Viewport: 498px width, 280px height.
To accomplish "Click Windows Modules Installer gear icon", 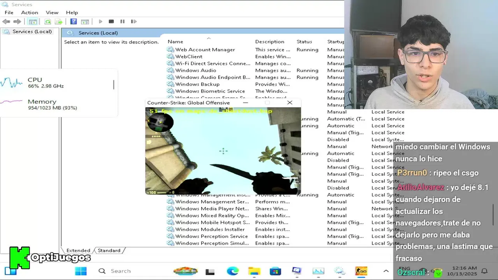I will click(x=170, y=229).
